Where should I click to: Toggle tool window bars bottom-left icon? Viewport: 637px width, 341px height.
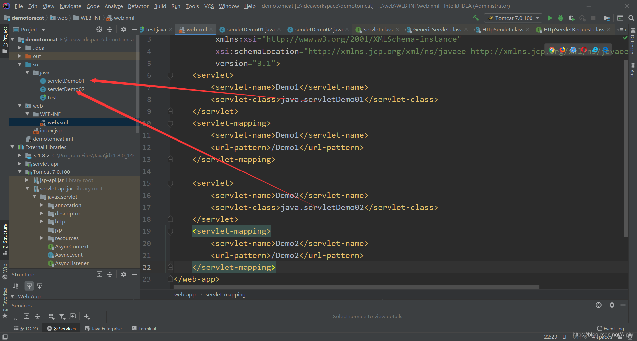tap(5, 337)
